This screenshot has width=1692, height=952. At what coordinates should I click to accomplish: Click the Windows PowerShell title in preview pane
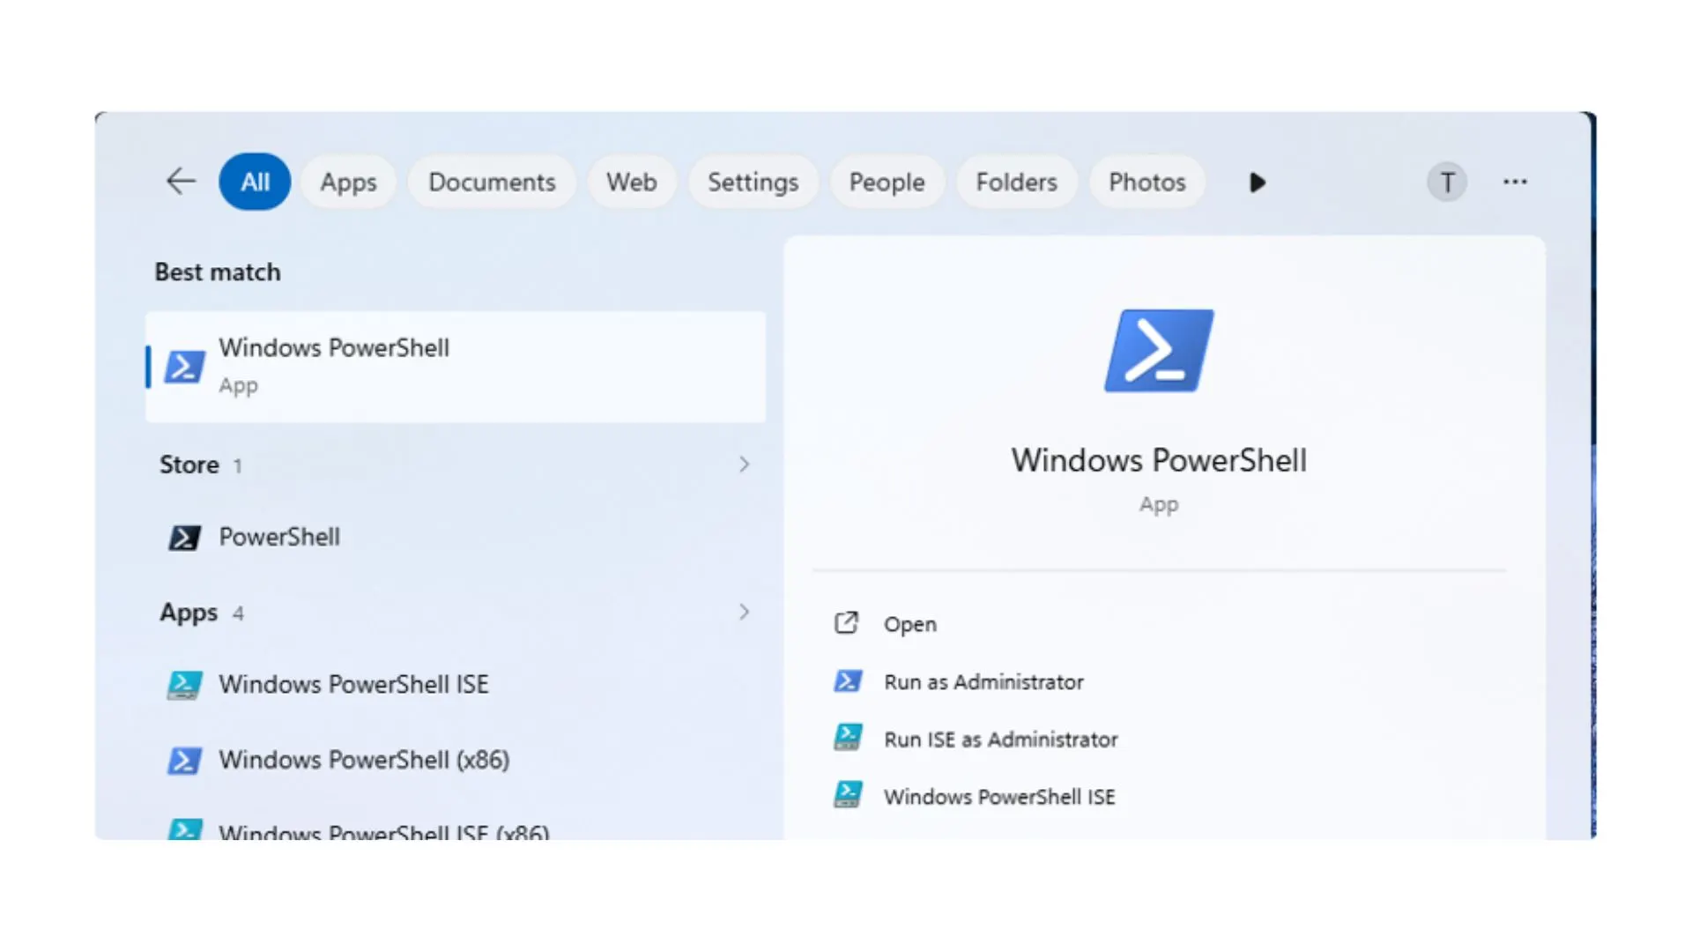(1159, 460)
